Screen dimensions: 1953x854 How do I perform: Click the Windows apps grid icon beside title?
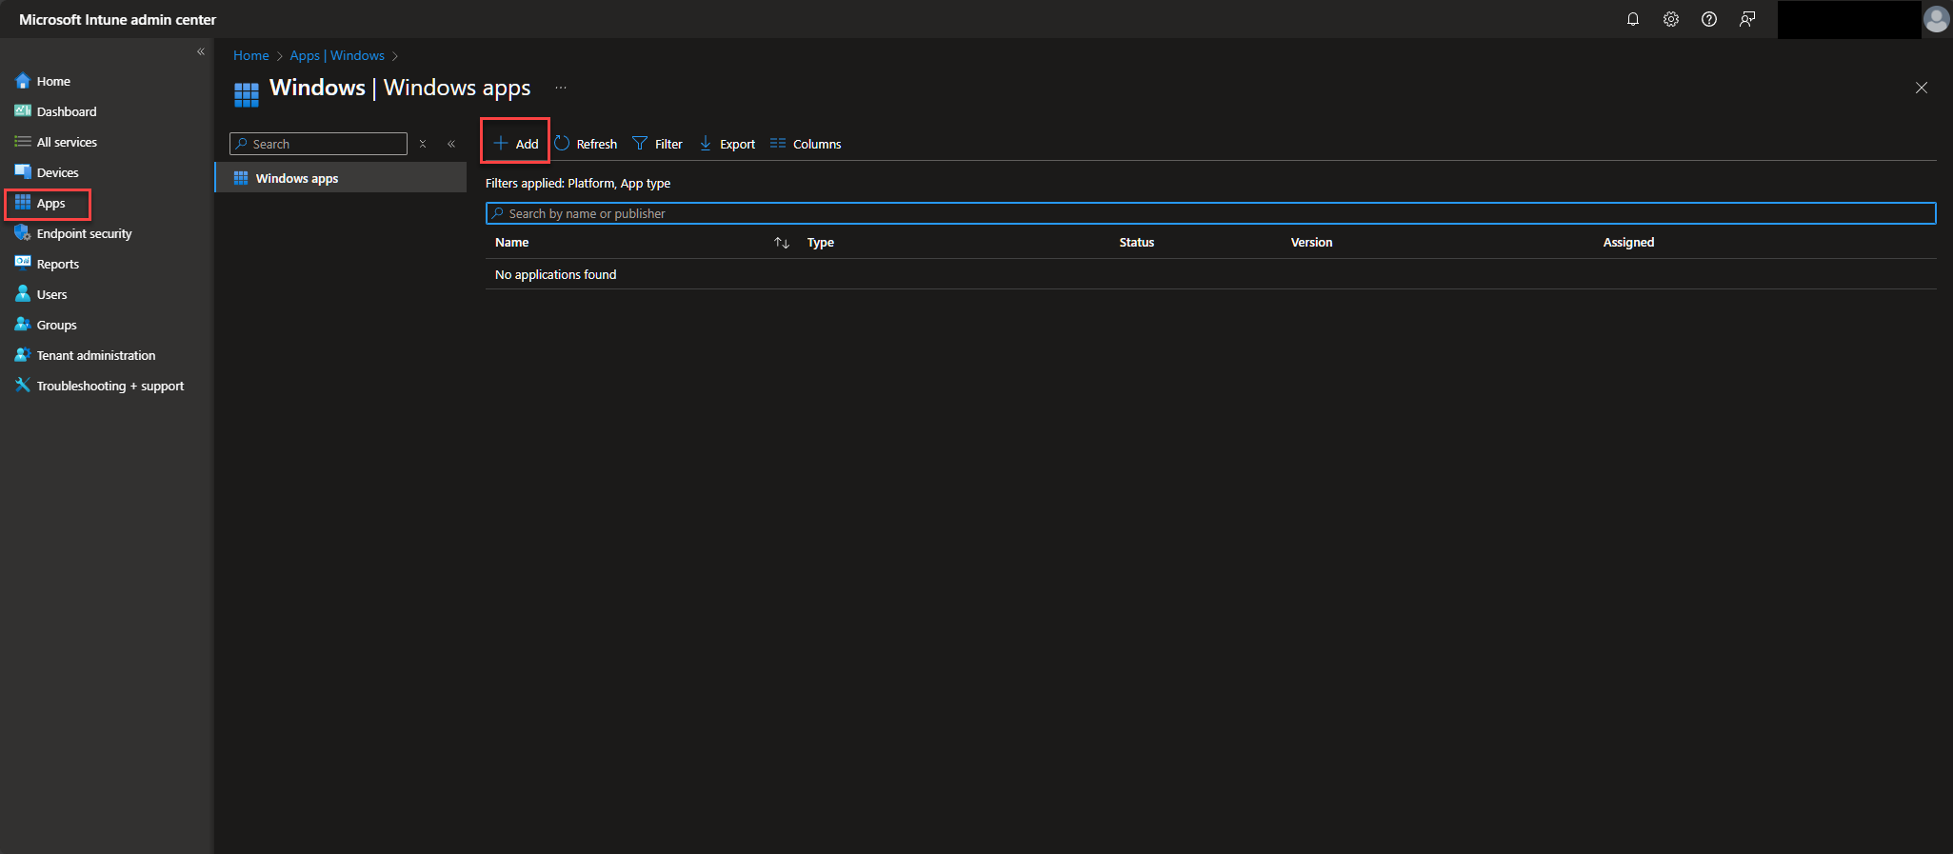coord(247,94)
